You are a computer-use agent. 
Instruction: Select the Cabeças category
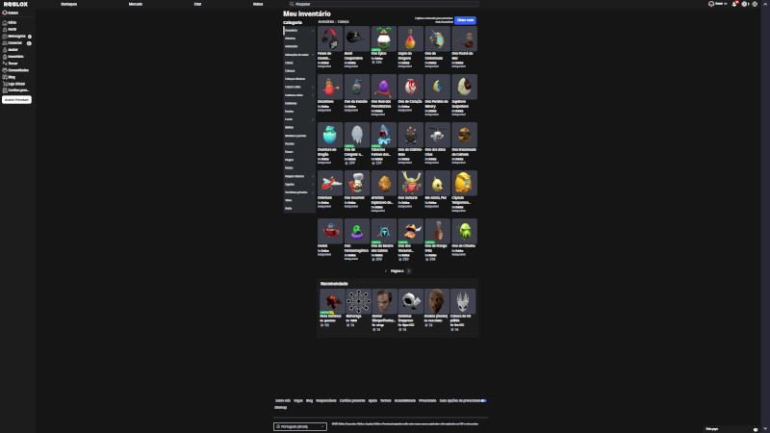pos(290,70)
